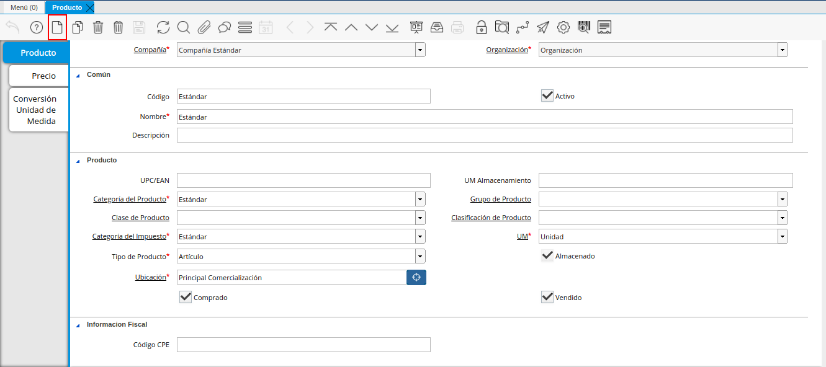Click the Ubicación locator button
The image size is (826, 367).
point(416,277)
